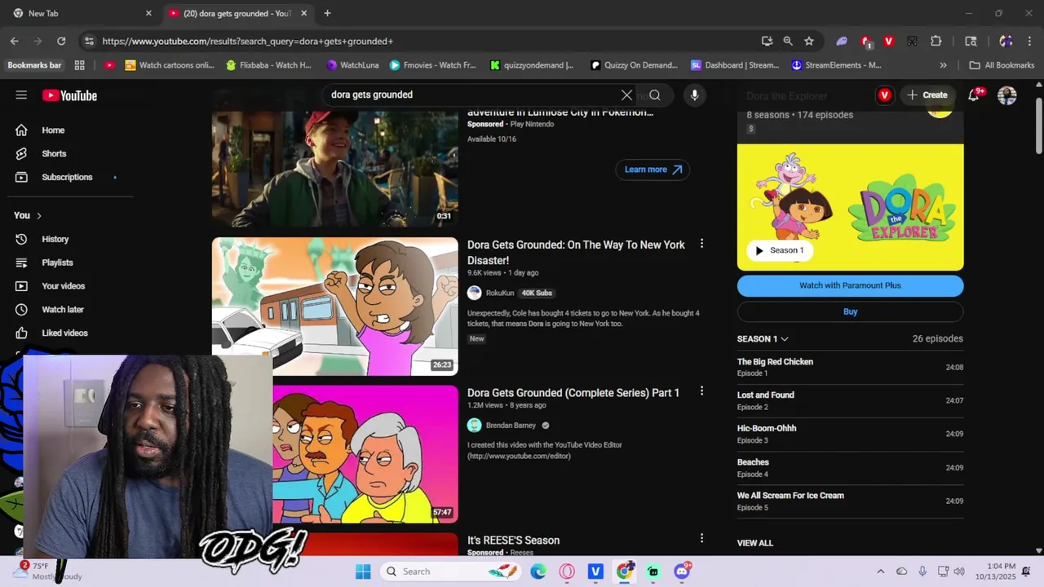This screenshot has height=587, width=1044.
Task: Open the bookmarks apps grid icon
Action: (x=79, y=65)
